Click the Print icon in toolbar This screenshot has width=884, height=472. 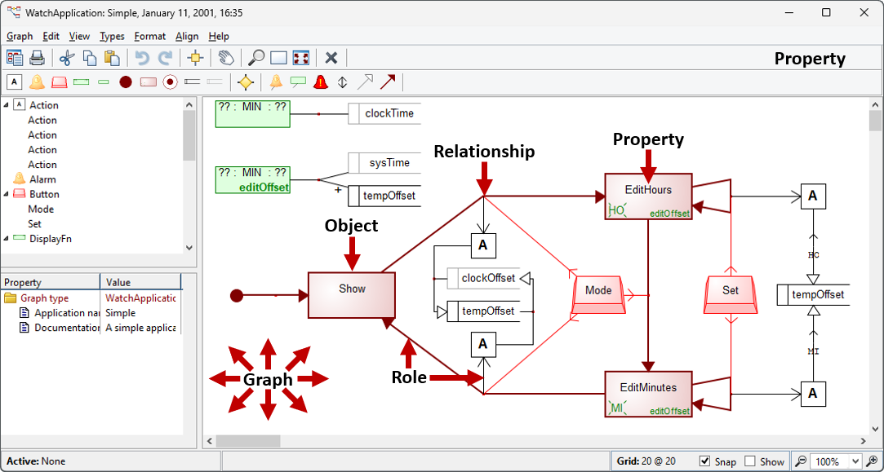coord(37,58)
